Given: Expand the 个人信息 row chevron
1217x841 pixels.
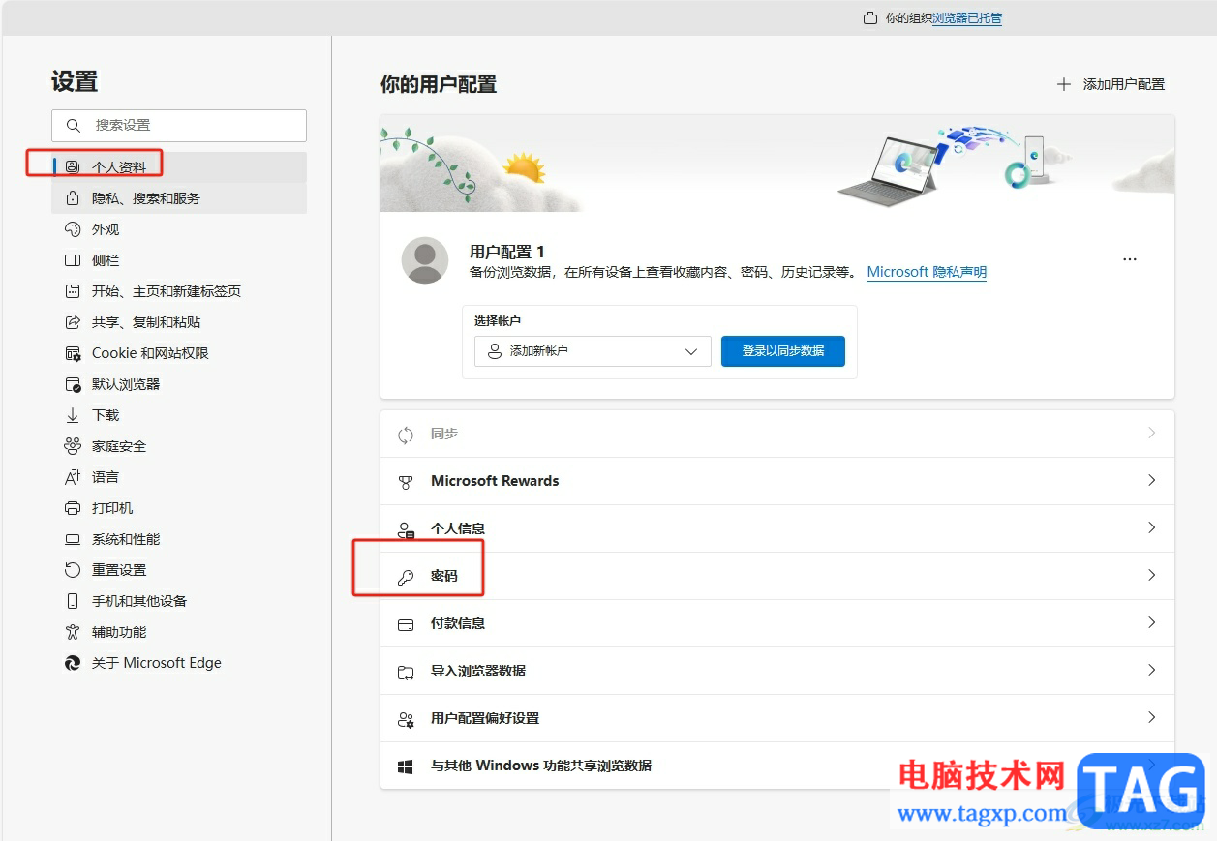Looking at the screenshot, I should (1151, 528).
